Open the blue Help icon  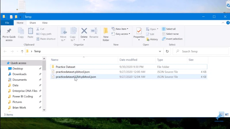(228, 23)
